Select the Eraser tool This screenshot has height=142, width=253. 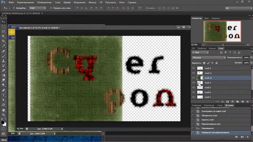[4, 71]
